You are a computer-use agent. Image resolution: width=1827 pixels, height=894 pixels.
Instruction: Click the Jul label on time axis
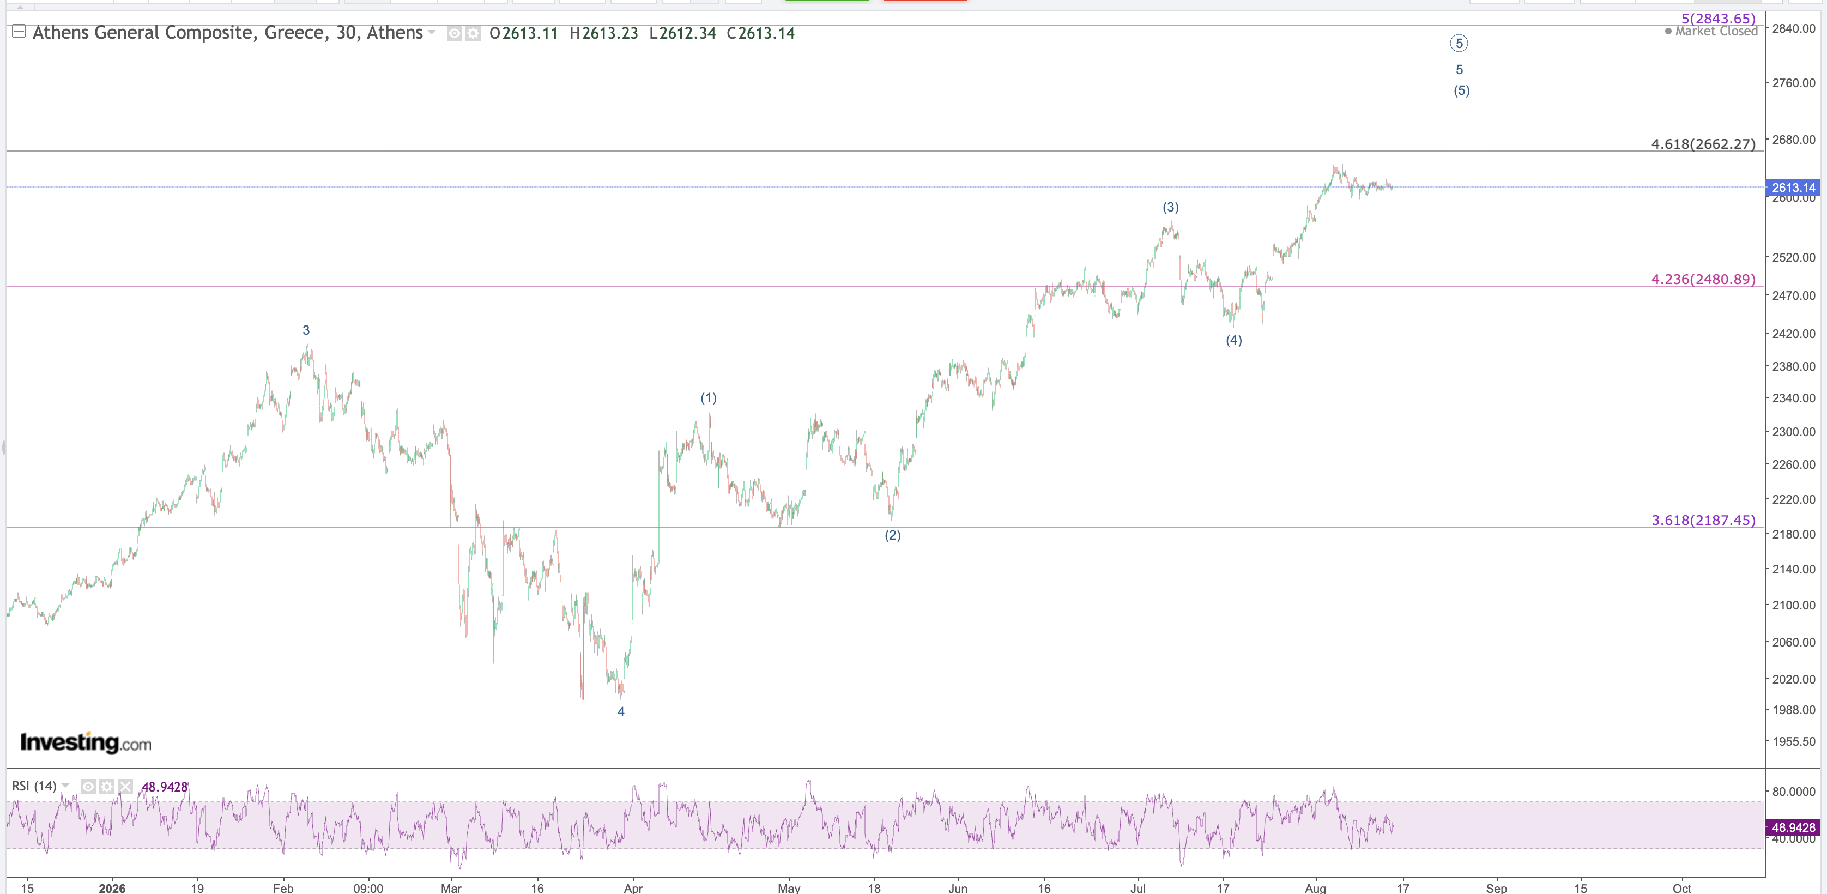[x=1138, y=887]
